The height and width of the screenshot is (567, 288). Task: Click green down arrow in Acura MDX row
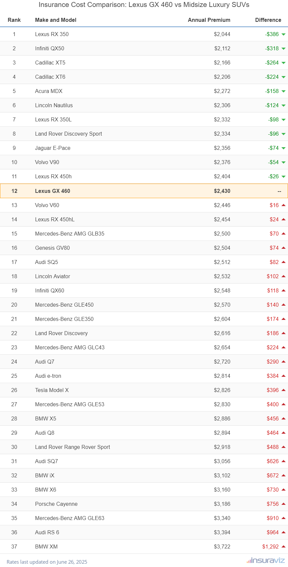(x=283, y=91)
